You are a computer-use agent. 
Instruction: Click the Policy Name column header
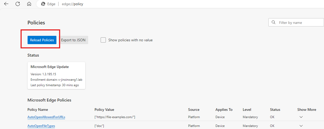tap(38, 110)
